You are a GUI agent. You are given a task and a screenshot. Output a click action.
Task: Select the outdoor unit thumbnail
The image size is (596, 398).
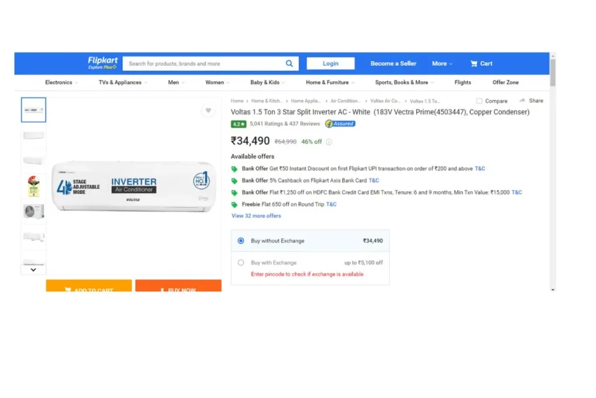[33, 212]
